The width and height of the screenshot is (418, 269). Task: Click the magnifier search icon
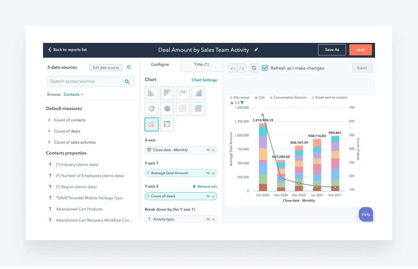click(x=127, y=81)
